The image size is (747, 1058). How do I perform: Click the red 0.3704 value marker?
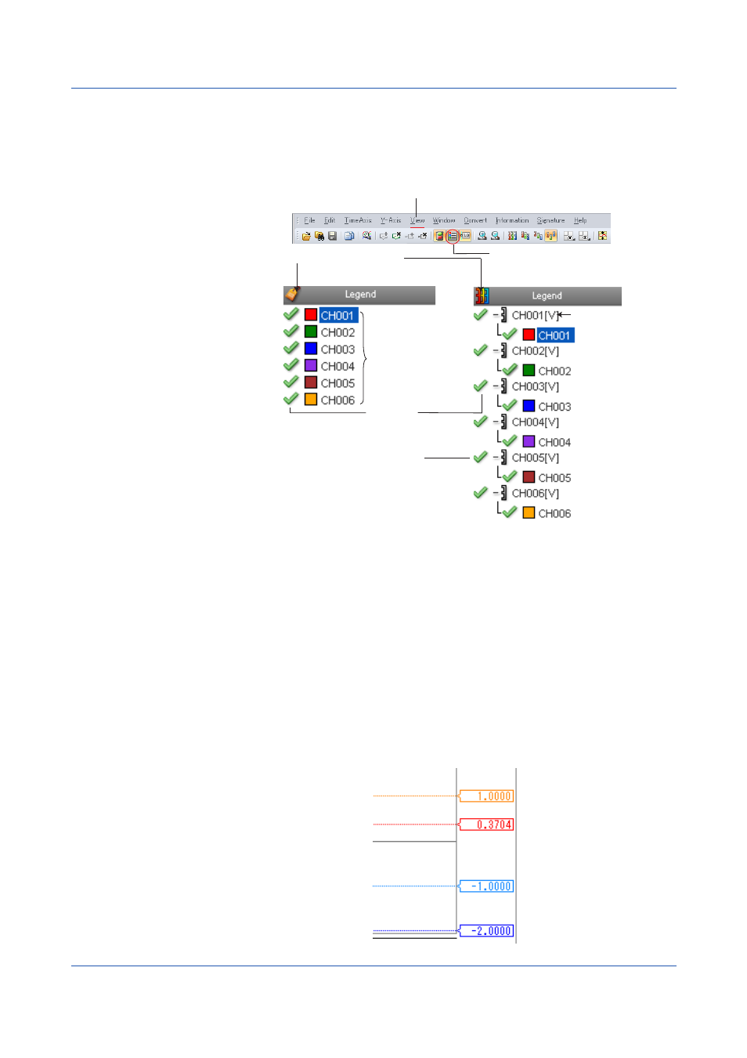coord(486,824)
